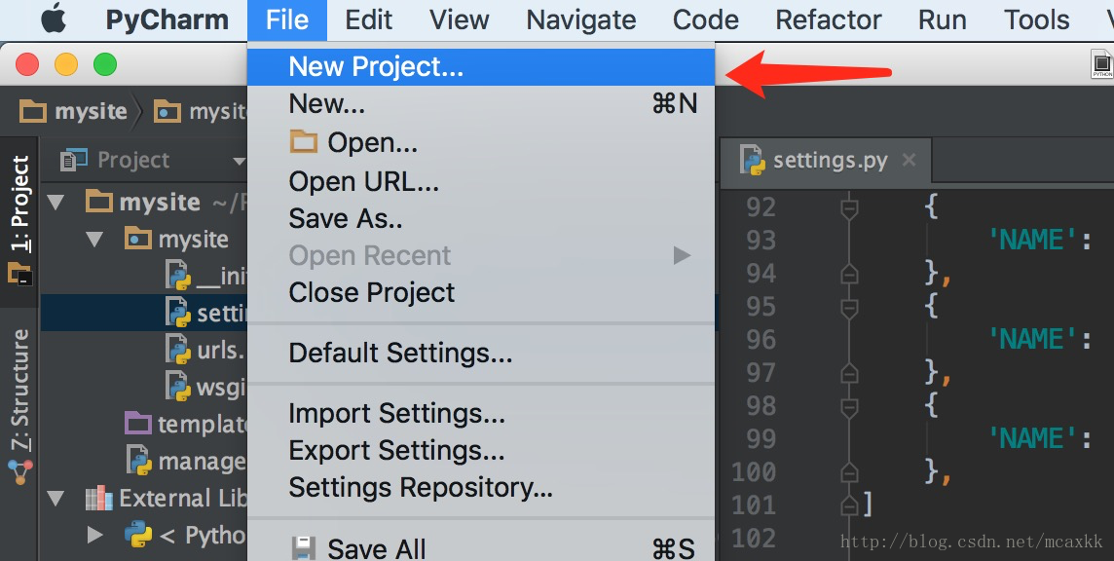This screenshot has height=561, width=1114.
Task: Click the Project view icon in panel header
Action: pyautogui.click(x=74, y=160)
